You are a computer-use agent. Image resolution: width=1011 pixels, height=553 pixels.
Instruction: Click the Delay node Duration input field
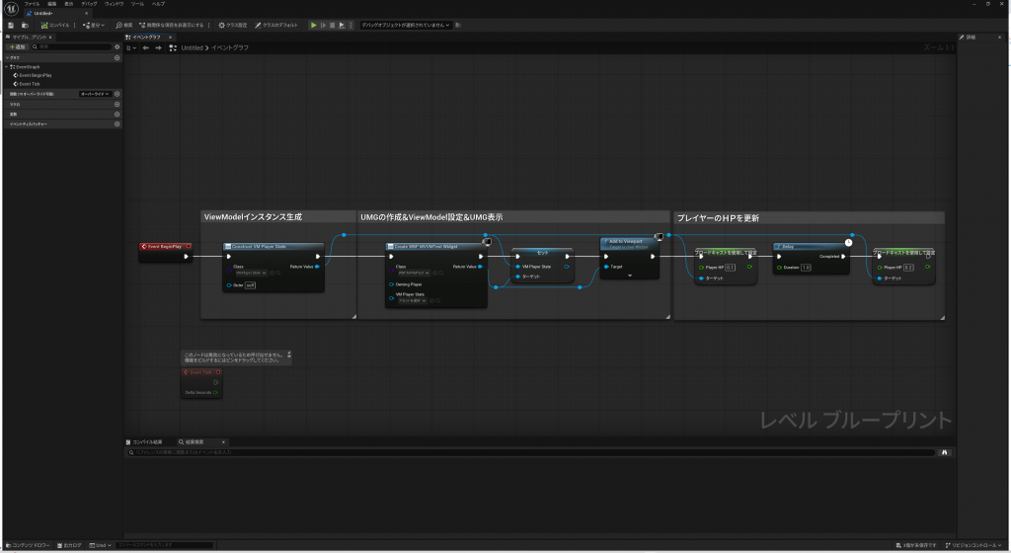pos(806,267)
